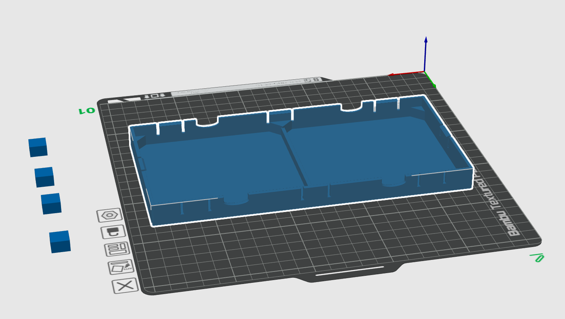The height and width of the screenshot is (319, 565).
Task: Toggle the plate lock icon
Action: click(113, 232)
